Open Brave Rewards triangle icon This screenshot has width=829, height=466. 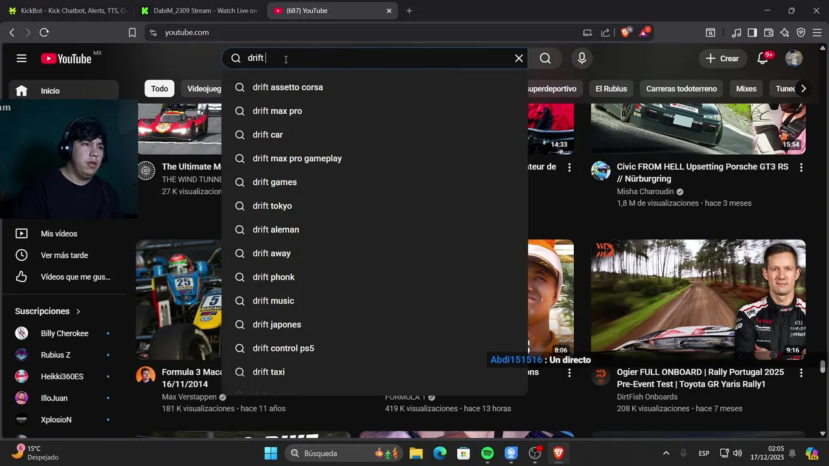tap(644, 32)
